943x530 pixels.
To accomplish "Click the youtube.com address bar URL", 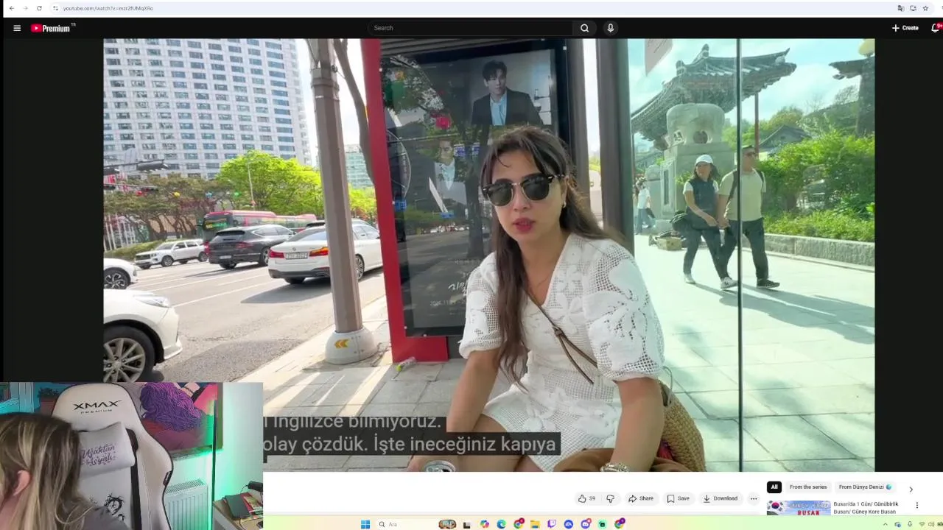I will pyautogui.click(x=108, y=8).
